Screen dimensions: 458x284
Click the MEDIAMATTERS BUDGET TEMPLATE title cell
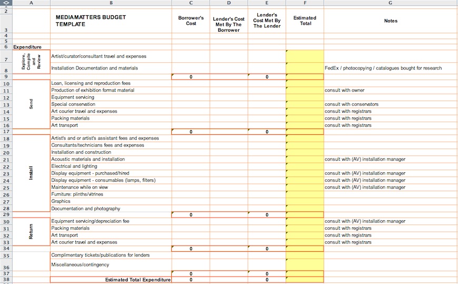pos(111,21)
